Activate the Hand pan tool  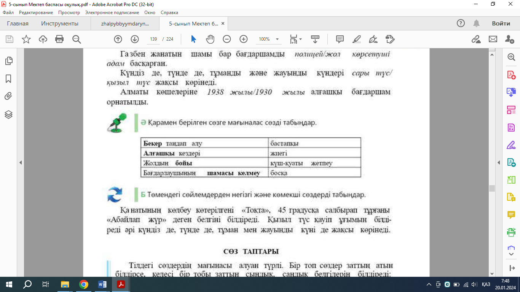tap(210, 39)
